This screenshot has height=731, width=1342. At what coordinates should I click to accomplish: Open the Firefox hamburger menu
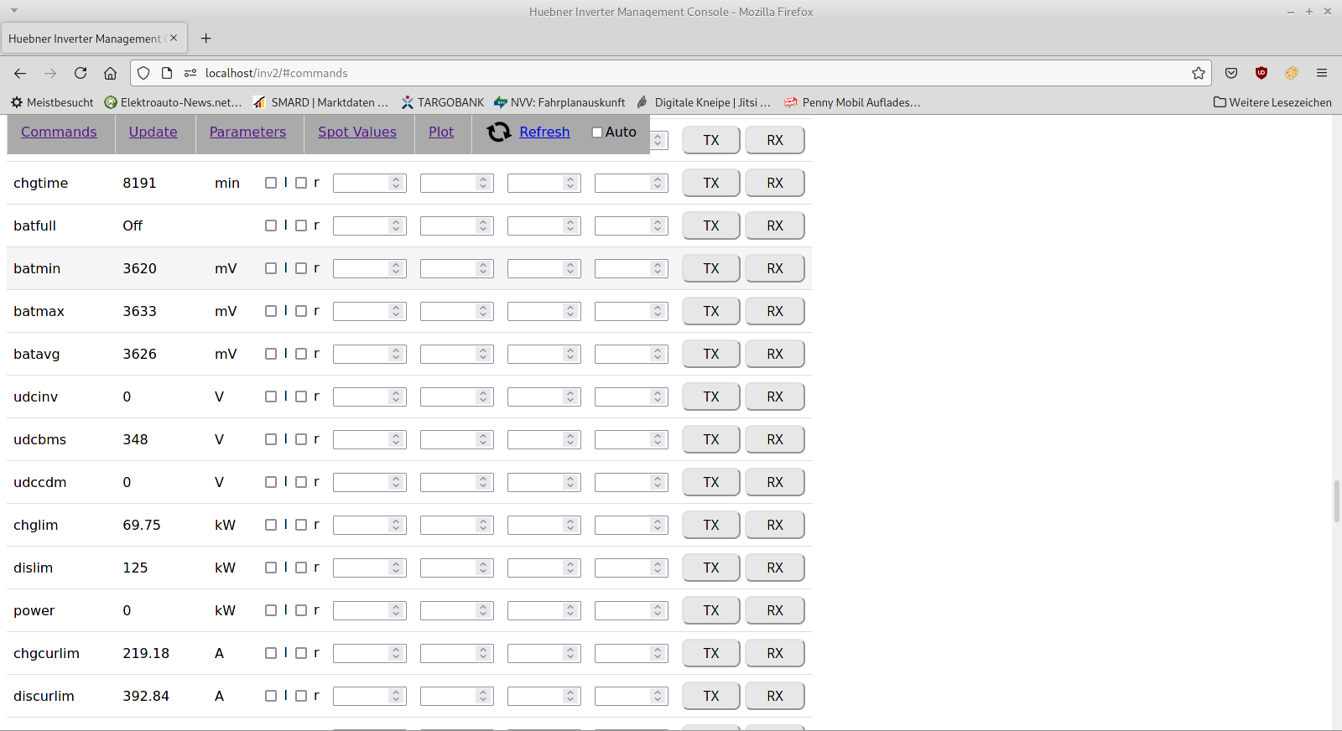(1322, 73)
